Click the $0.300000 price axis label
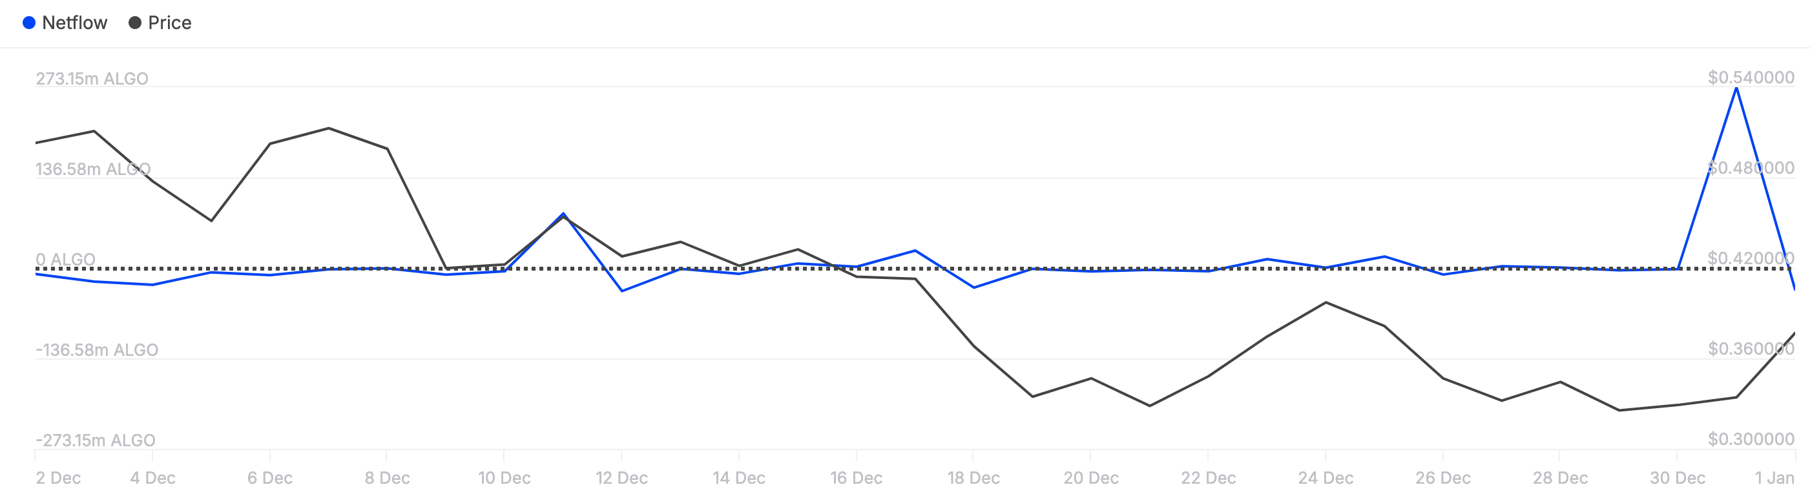 1751,439
